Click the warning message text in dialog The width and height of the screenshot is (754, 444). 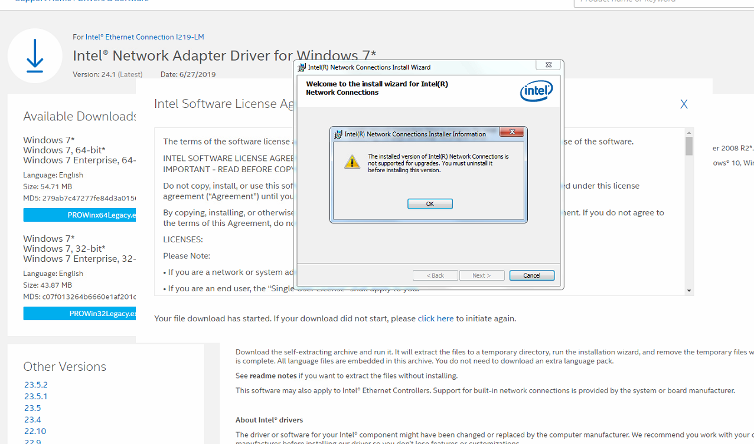[x=438, y=163]
